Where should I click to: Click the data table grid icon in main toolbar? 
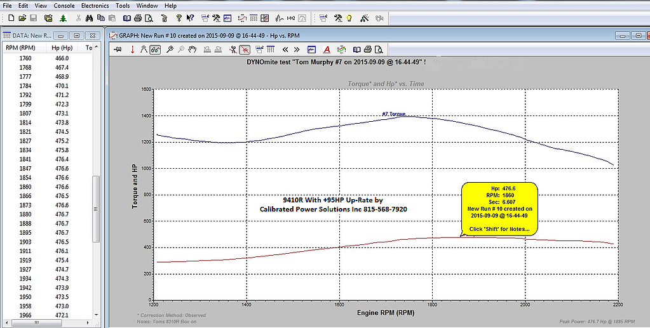click(x=254, y=18)
